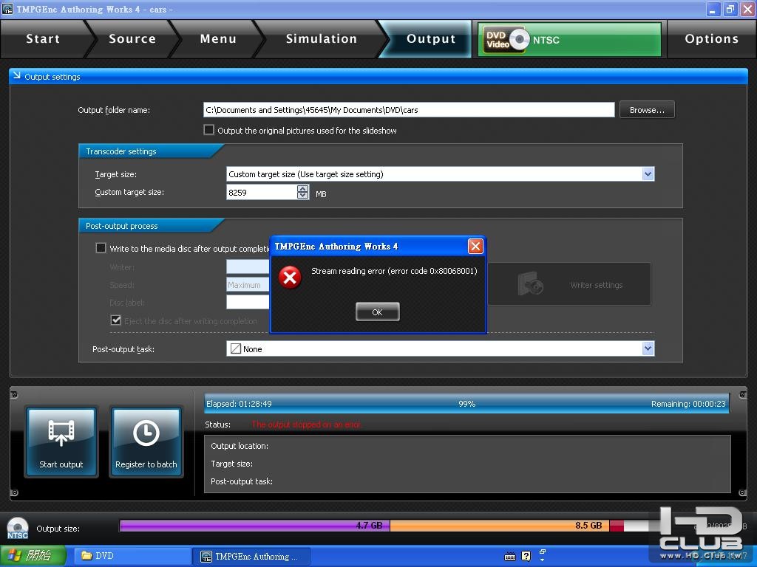Click the language bar restore icon
Viewport: 757px width, 567px height.
[x=542, y=551]
